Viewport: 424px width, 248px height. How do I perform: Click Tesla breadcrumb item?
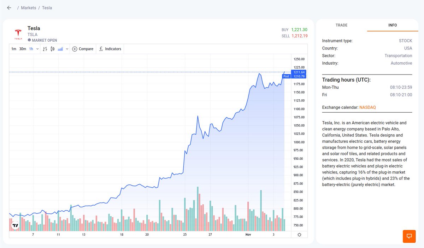pos(47,8)
